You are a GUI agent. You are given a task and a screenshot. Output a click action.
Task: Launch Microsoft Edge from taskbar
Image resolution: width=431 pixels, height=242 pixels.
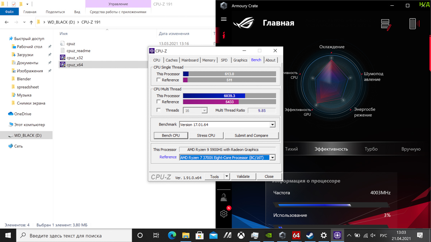point(172,236)
